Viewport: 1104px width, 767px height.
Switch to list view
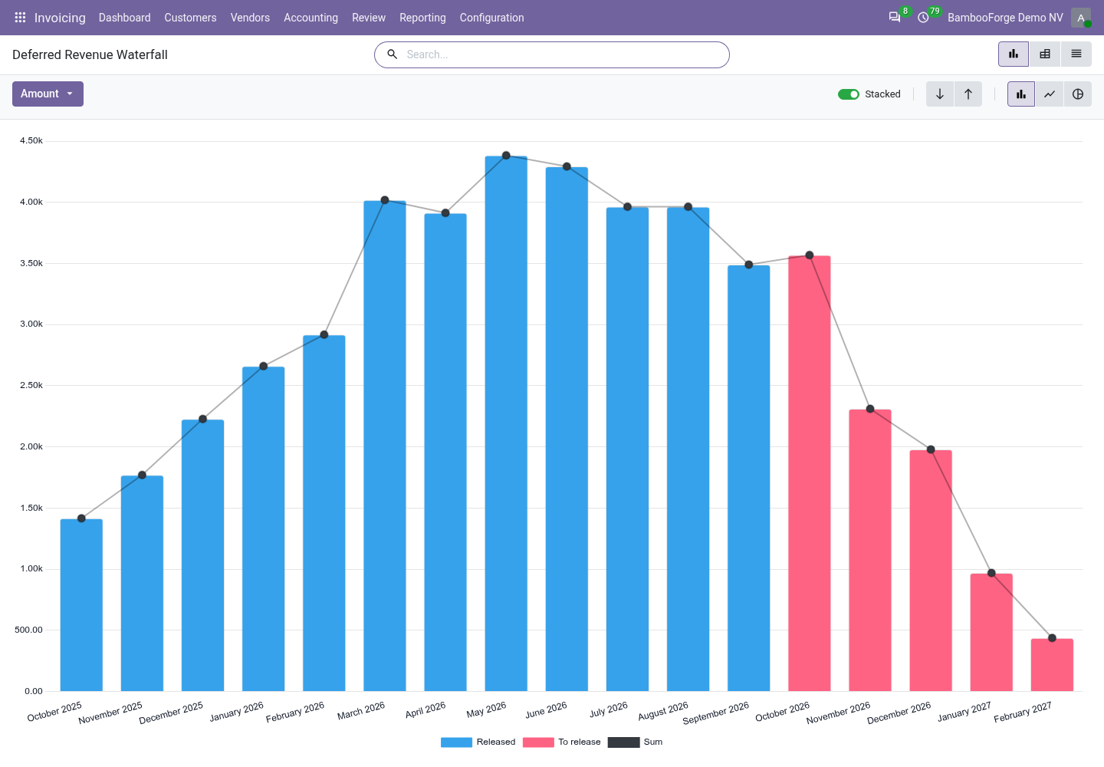tap(1076, 54)
